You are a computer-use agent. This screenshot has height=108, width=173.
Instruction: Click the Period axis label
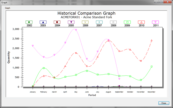tap(92, 95)
